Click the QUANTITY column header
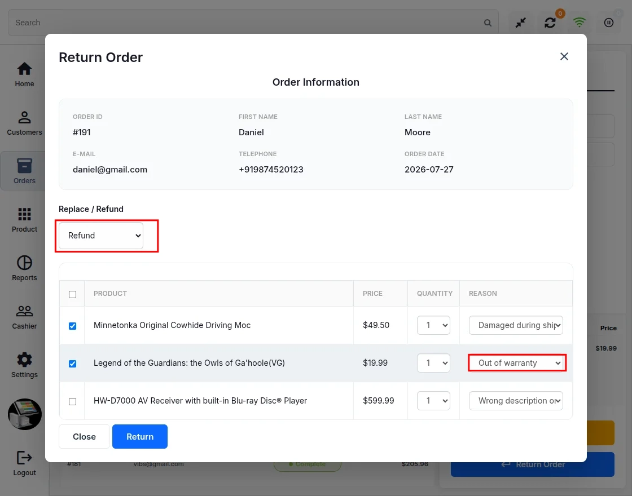The image size is (632, 496). pyautogui.click(x=434, y=294)
